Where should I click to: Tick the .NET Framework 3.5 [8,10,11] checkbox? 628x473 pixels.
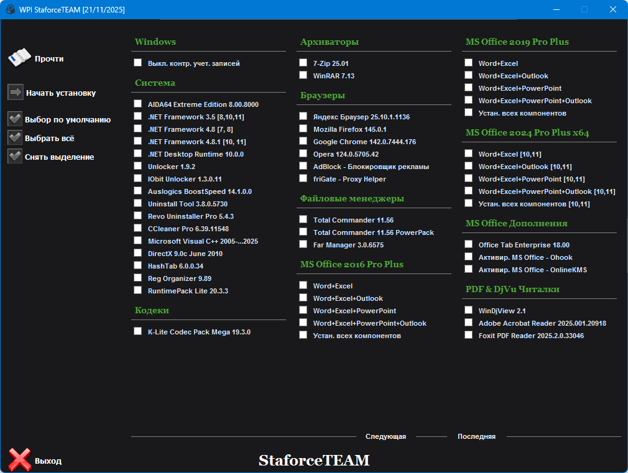click(x=138, y=116)
